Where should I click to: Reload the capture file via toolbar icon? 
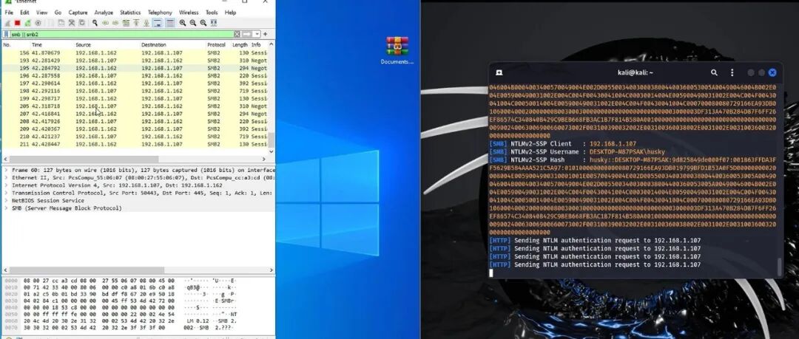tap(81, 23)
